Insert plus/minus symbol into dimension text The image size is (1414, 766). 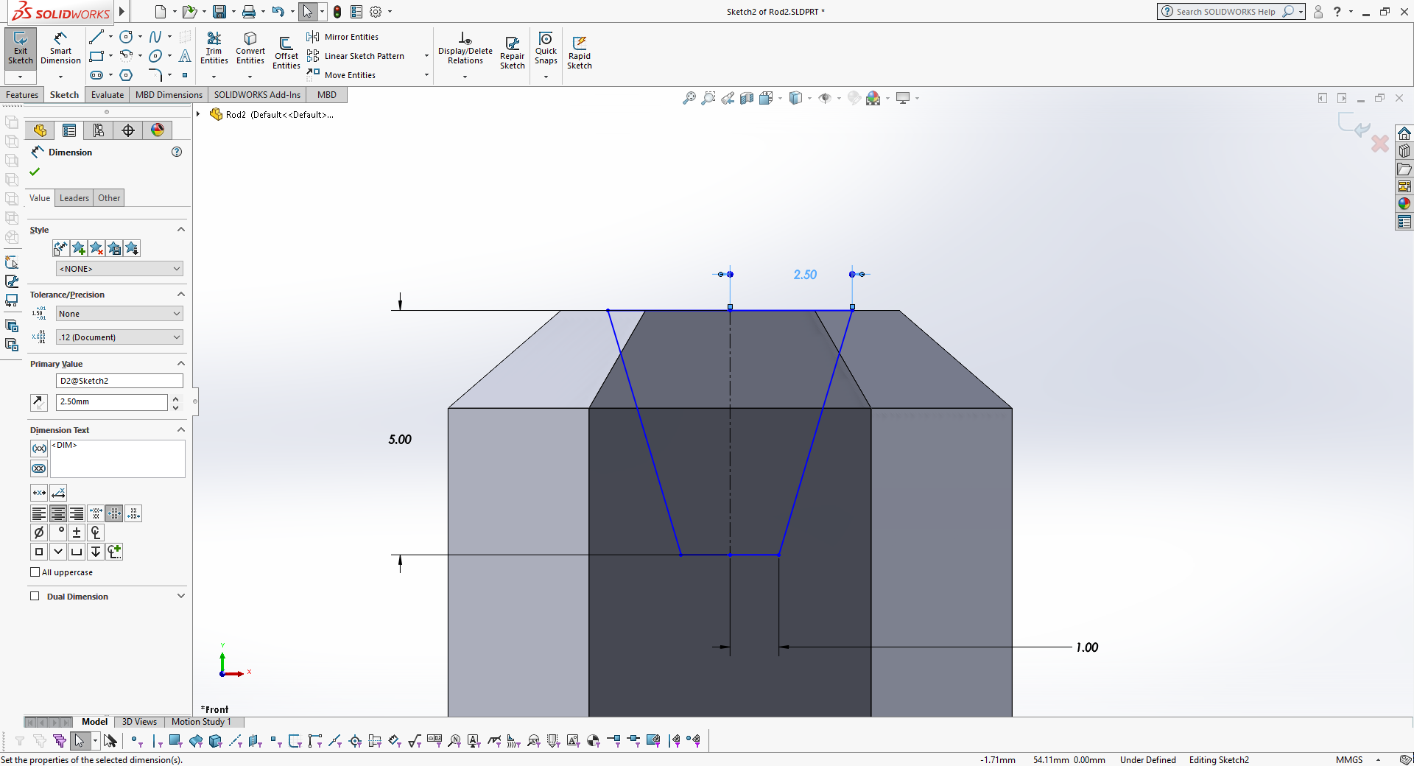[77, 532]
